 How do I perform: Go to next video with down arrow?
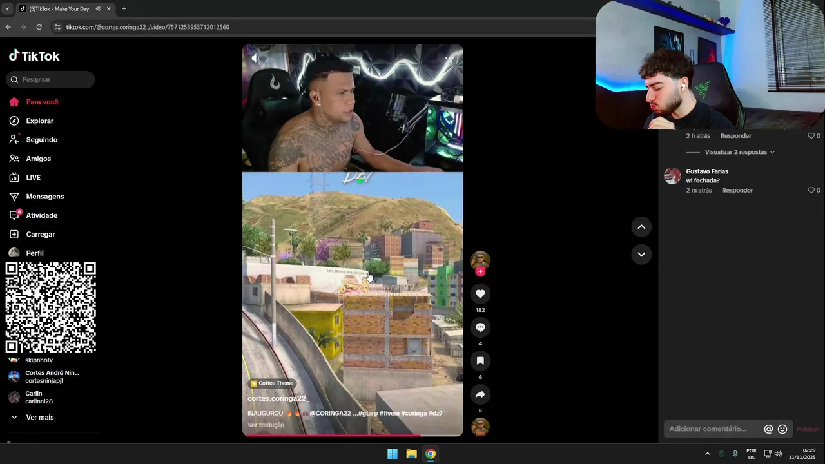[641, 255]
